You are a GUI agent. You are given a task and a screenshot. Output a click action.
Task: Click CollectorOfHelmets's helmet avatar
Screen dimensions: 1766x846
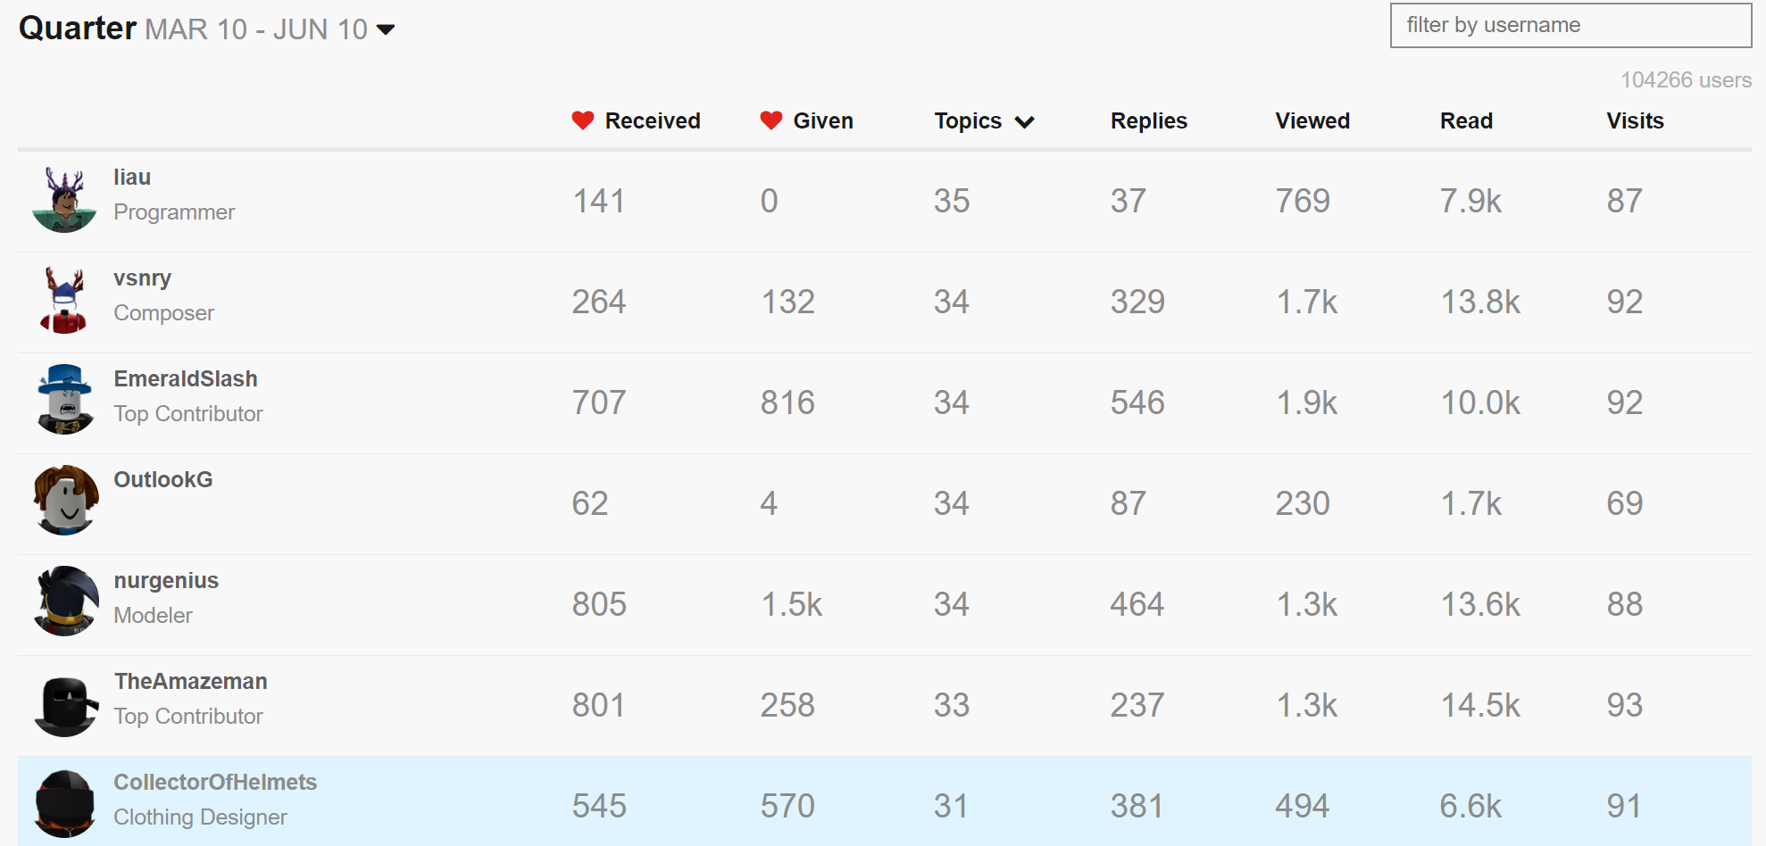point(64,804)
